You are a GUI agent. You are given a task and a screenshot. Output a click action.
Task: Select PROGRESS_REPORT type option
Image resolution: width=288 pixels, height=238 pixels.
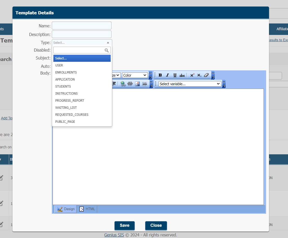click(x=82, y=100)
